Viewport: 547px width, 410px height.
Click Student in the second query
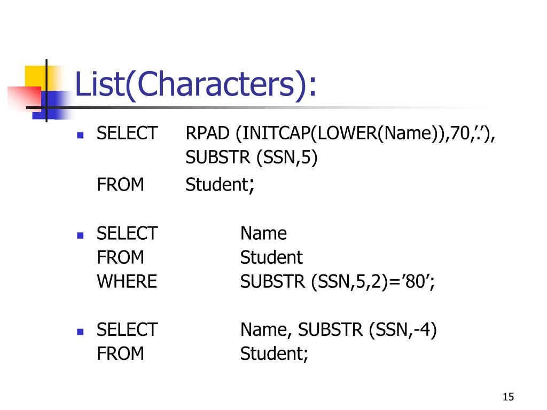point(271,257)
